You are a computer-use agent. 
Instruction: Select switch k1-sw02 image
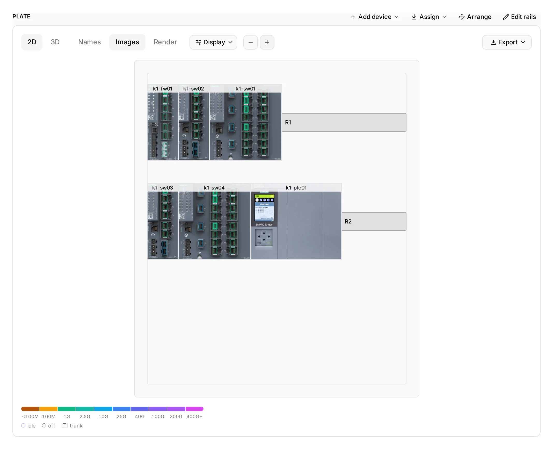click(x=194, y=122)
